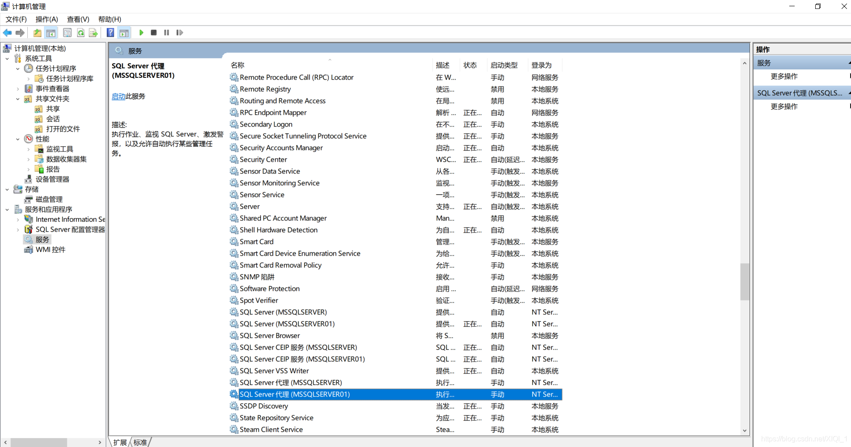Viewport: 851px width, 447px height.
Task: Select the SQL Server (MSSQLSERVER) service row
Action: click(x=396, y=312)
